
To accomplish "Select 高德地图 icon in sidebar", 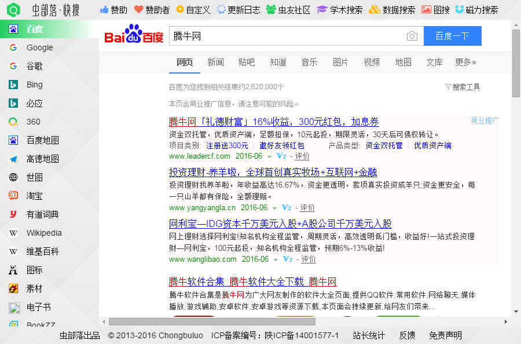I will pos(13,159).
